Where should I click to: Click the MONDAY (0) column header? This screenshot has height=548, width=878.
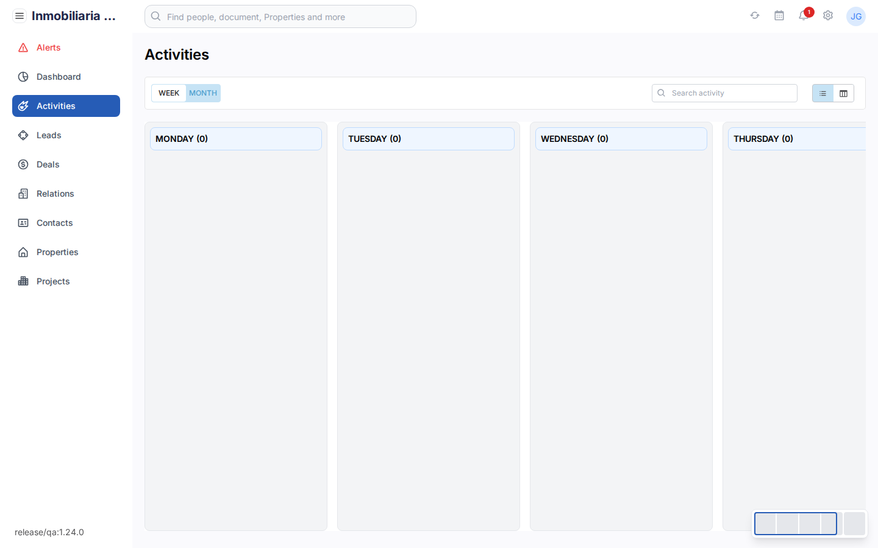click(235, 139)
